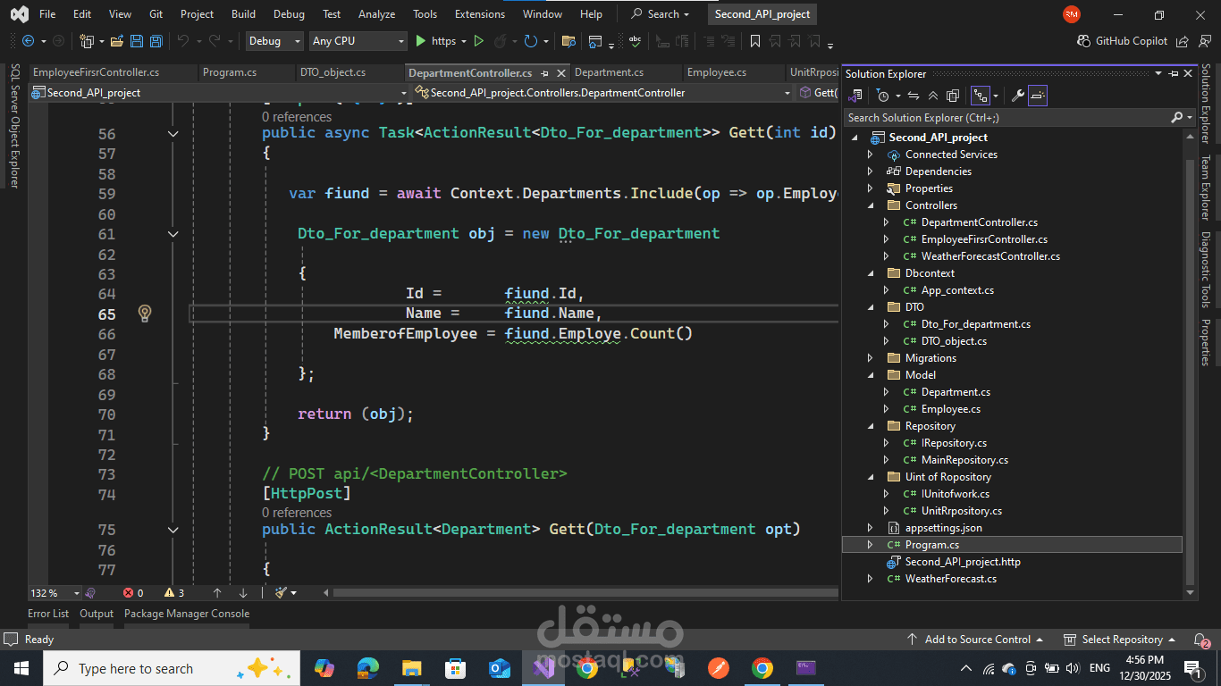
Task: Open the Debug configuration dropdown
Action: click(x=274, y=41)
